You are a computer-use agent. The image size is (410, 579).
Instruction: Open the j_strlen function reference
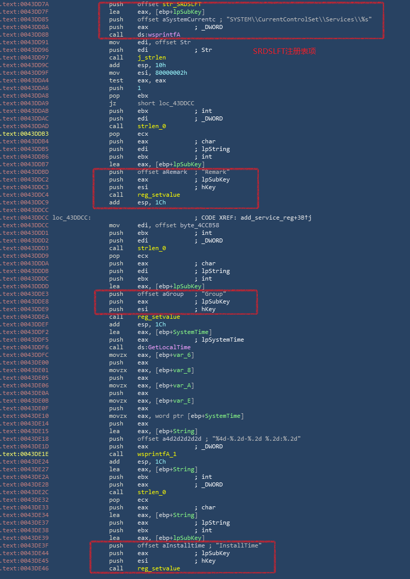coord(151,57)
